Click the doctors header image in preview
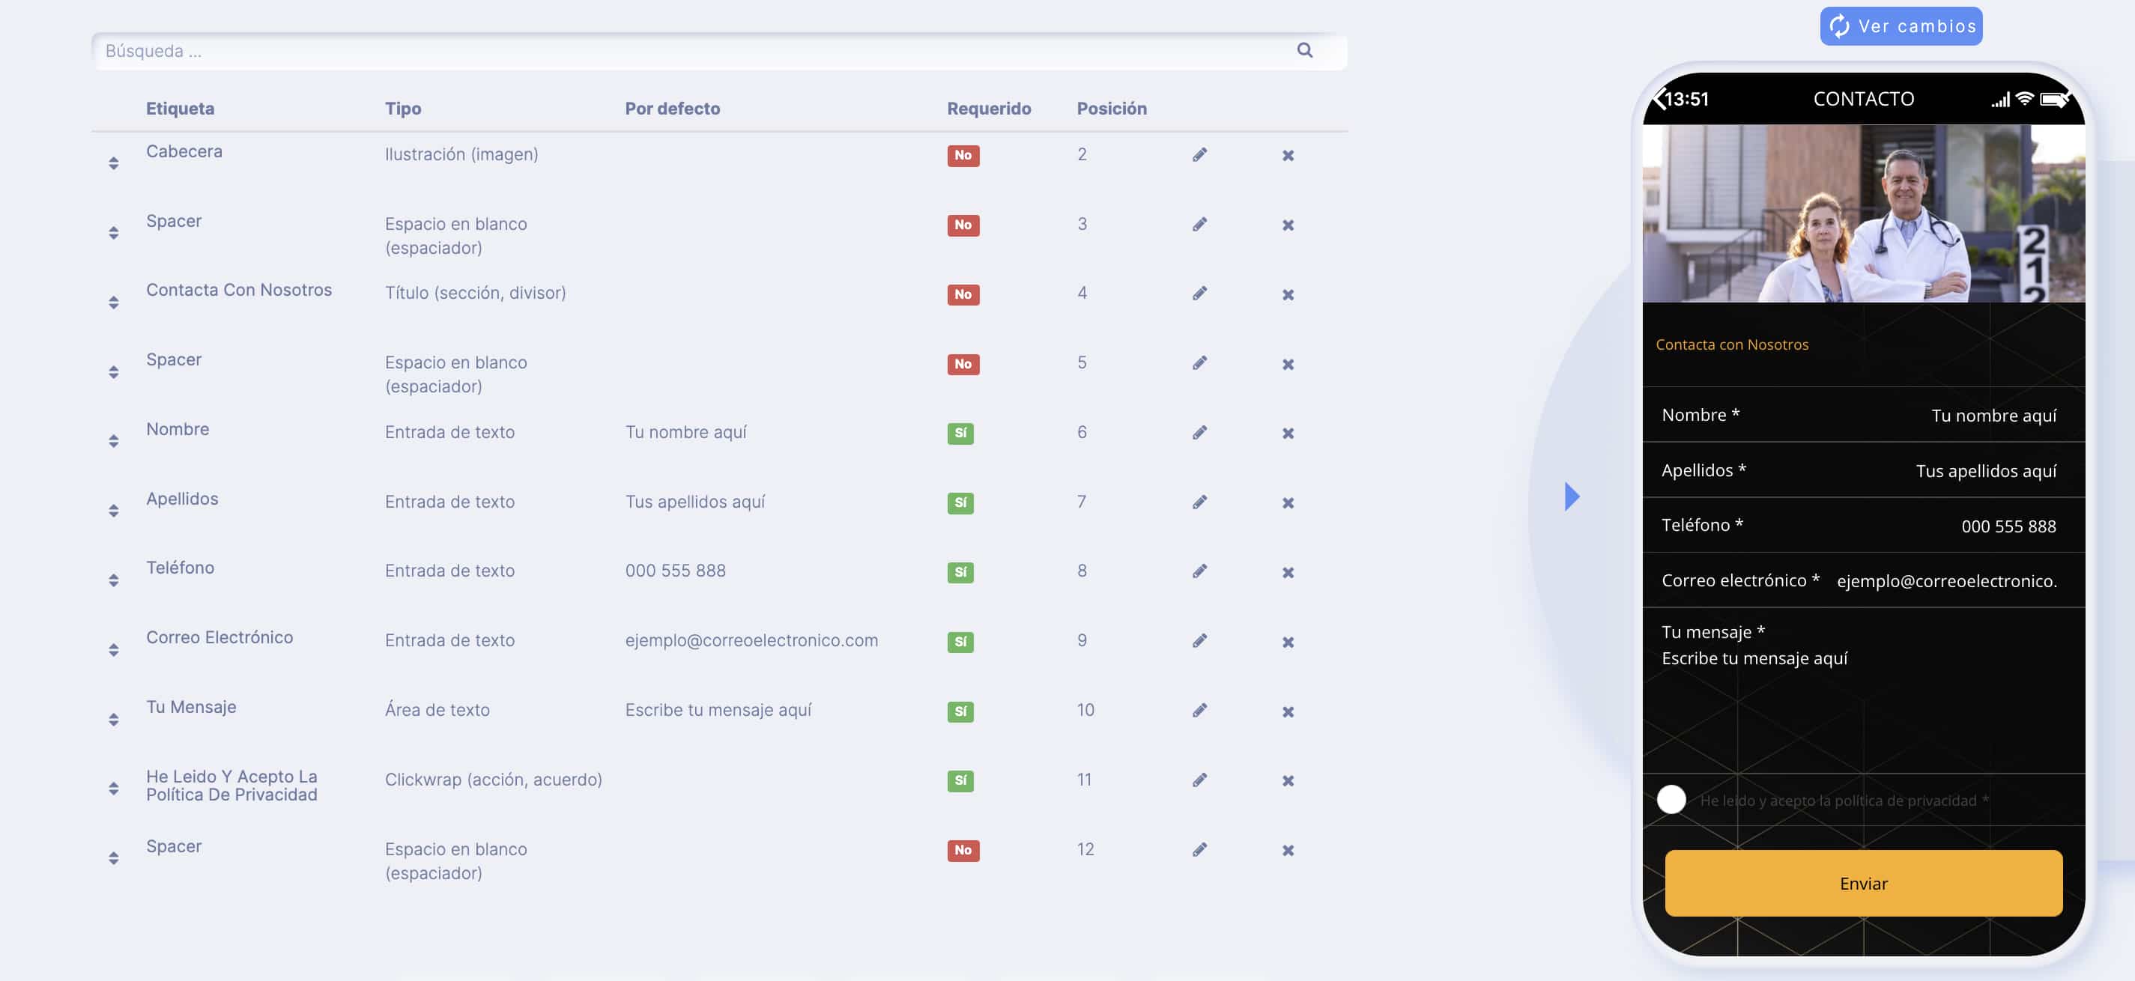 click(x=1863, y=213)
